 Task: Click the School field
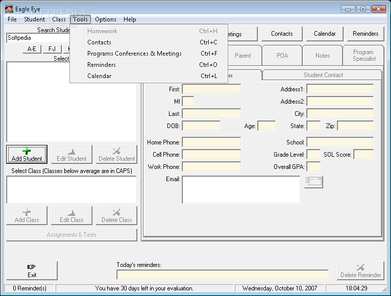pyautogui.click(x=340, y=142)
